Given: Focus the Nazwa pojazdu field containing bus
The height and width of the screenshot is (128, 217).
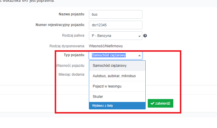Looking at the screenshot, I should click(116, 14).
